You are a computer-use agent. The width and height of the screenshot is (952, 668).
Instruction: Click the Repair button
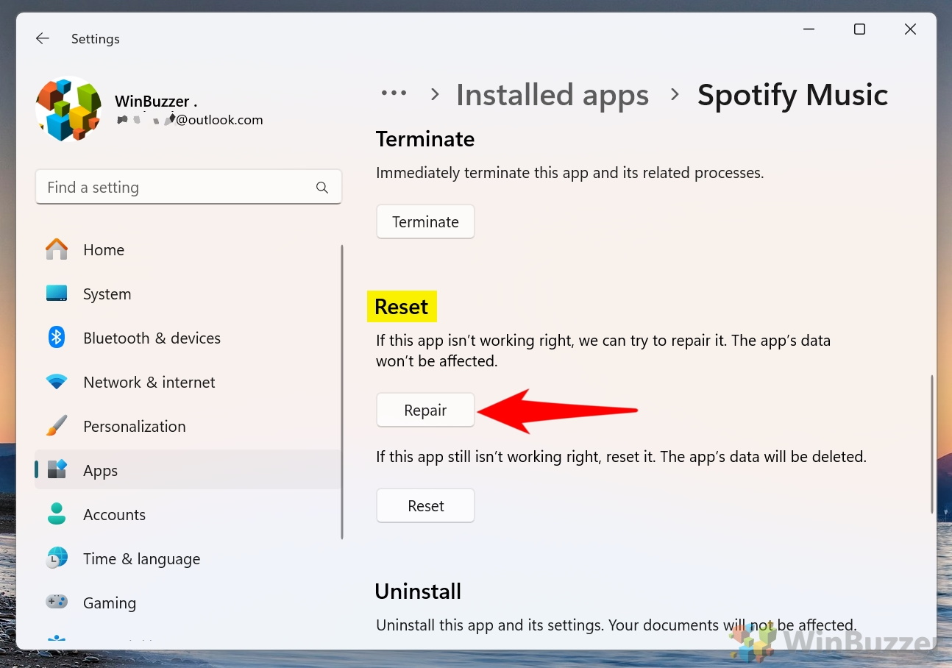tap(425, 411)
